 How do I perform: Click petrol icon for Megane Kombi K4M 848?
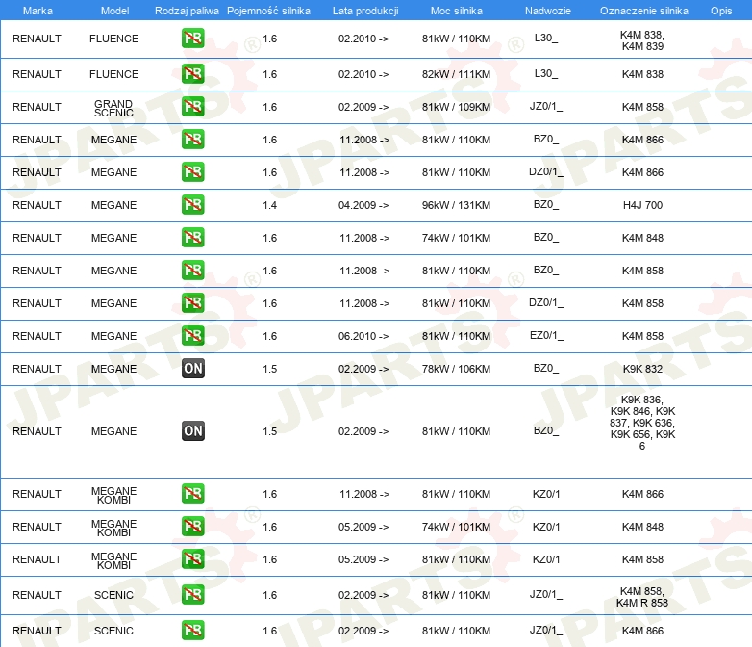tap(192, 526)
